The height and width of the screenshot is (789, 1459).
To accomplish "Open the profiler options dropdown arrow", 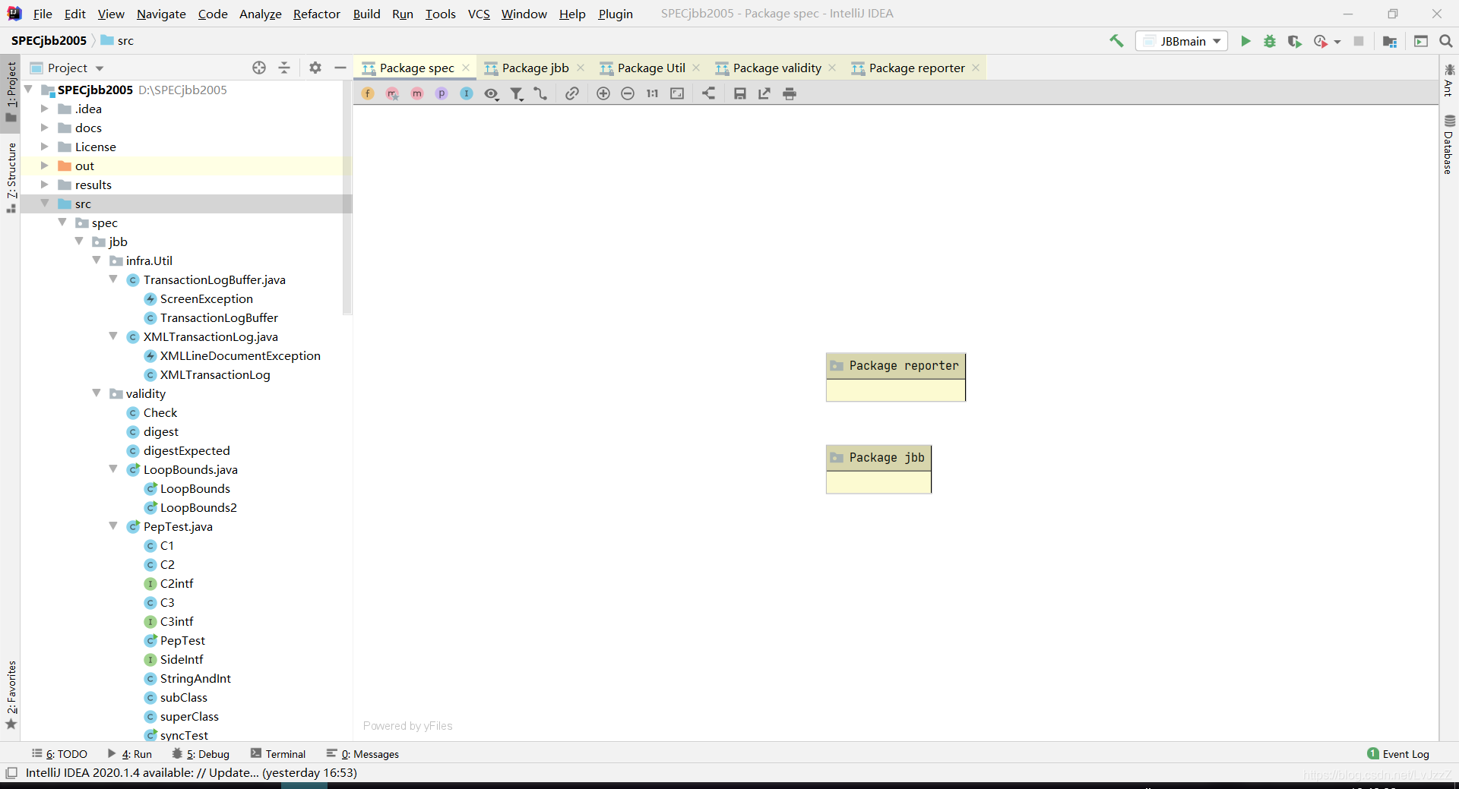I will click(1337, 42).
